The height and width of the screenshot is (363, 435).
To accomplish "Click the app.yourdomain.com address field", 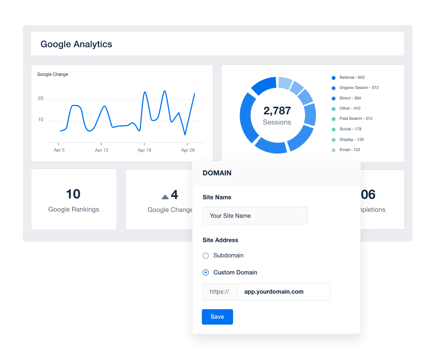I will (284, 291).
